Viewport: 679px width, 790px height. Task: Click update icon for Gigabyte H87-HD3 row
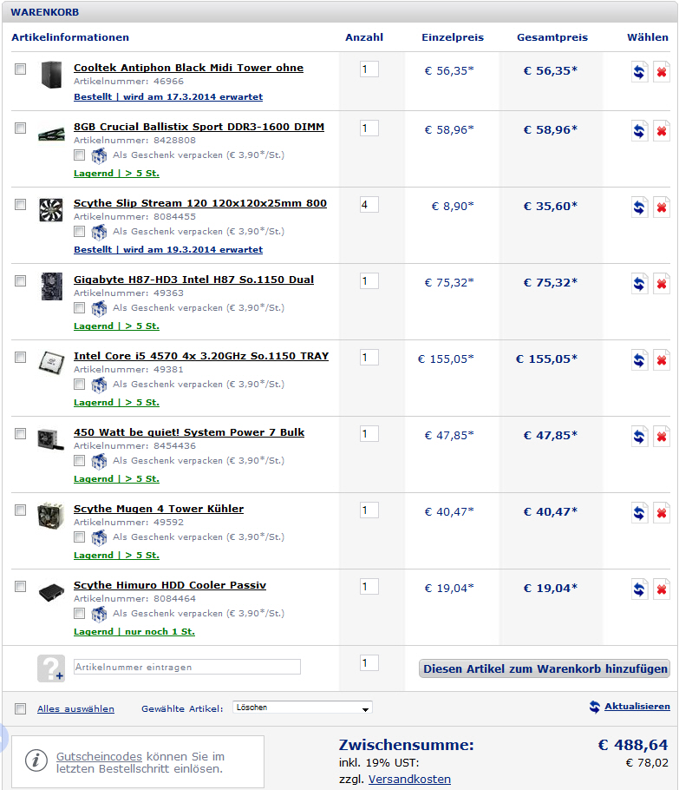(639, 284)
